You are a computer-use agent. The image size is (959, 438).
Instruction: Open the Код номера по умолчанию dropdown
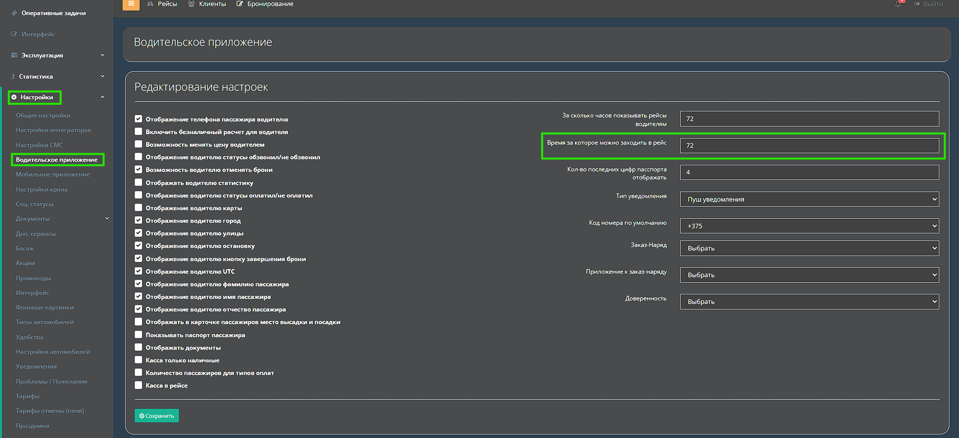(809, 226)
